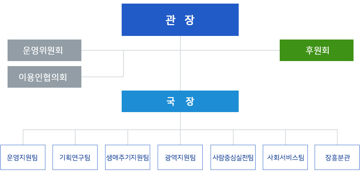Open the 운영위원회 box

(x=44, y=50)
